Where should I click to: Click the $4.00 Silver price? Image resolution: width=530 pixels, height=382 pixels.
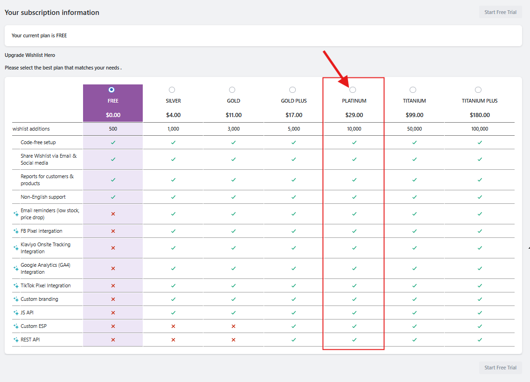point(174,115)
